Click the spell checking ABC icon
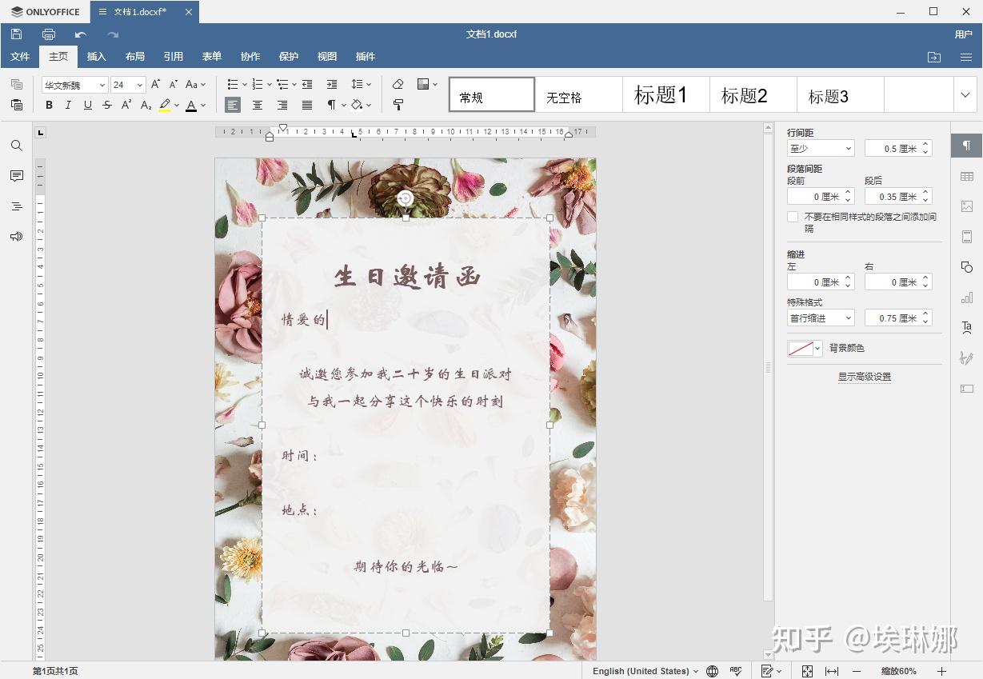This screenshot has height=679, width=983. point(736,671)
